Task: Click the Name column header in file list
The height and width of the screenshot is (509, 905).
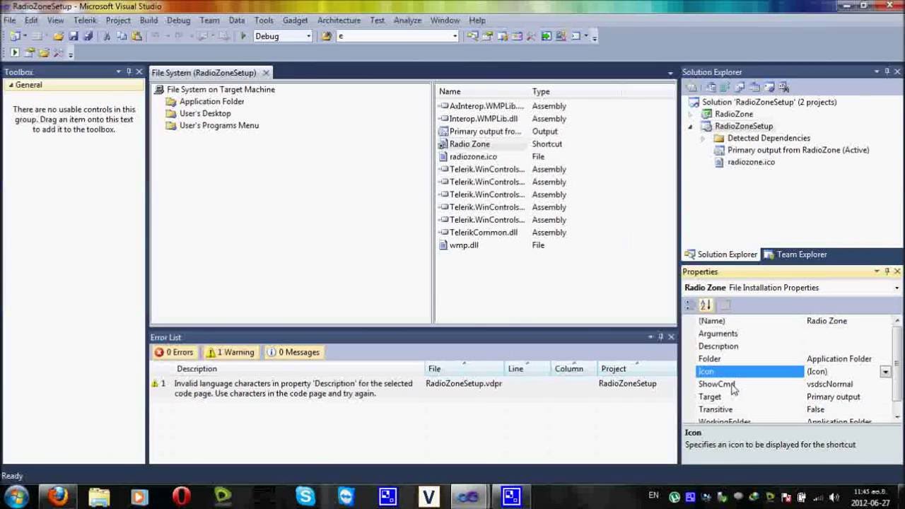Action: [x=450, y=91]
